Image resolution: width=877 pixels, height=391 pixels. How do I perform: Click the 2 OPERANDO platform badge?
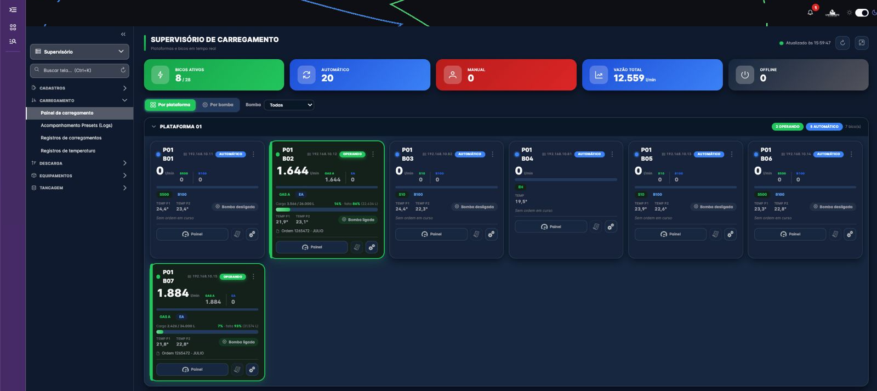(788, 127)
